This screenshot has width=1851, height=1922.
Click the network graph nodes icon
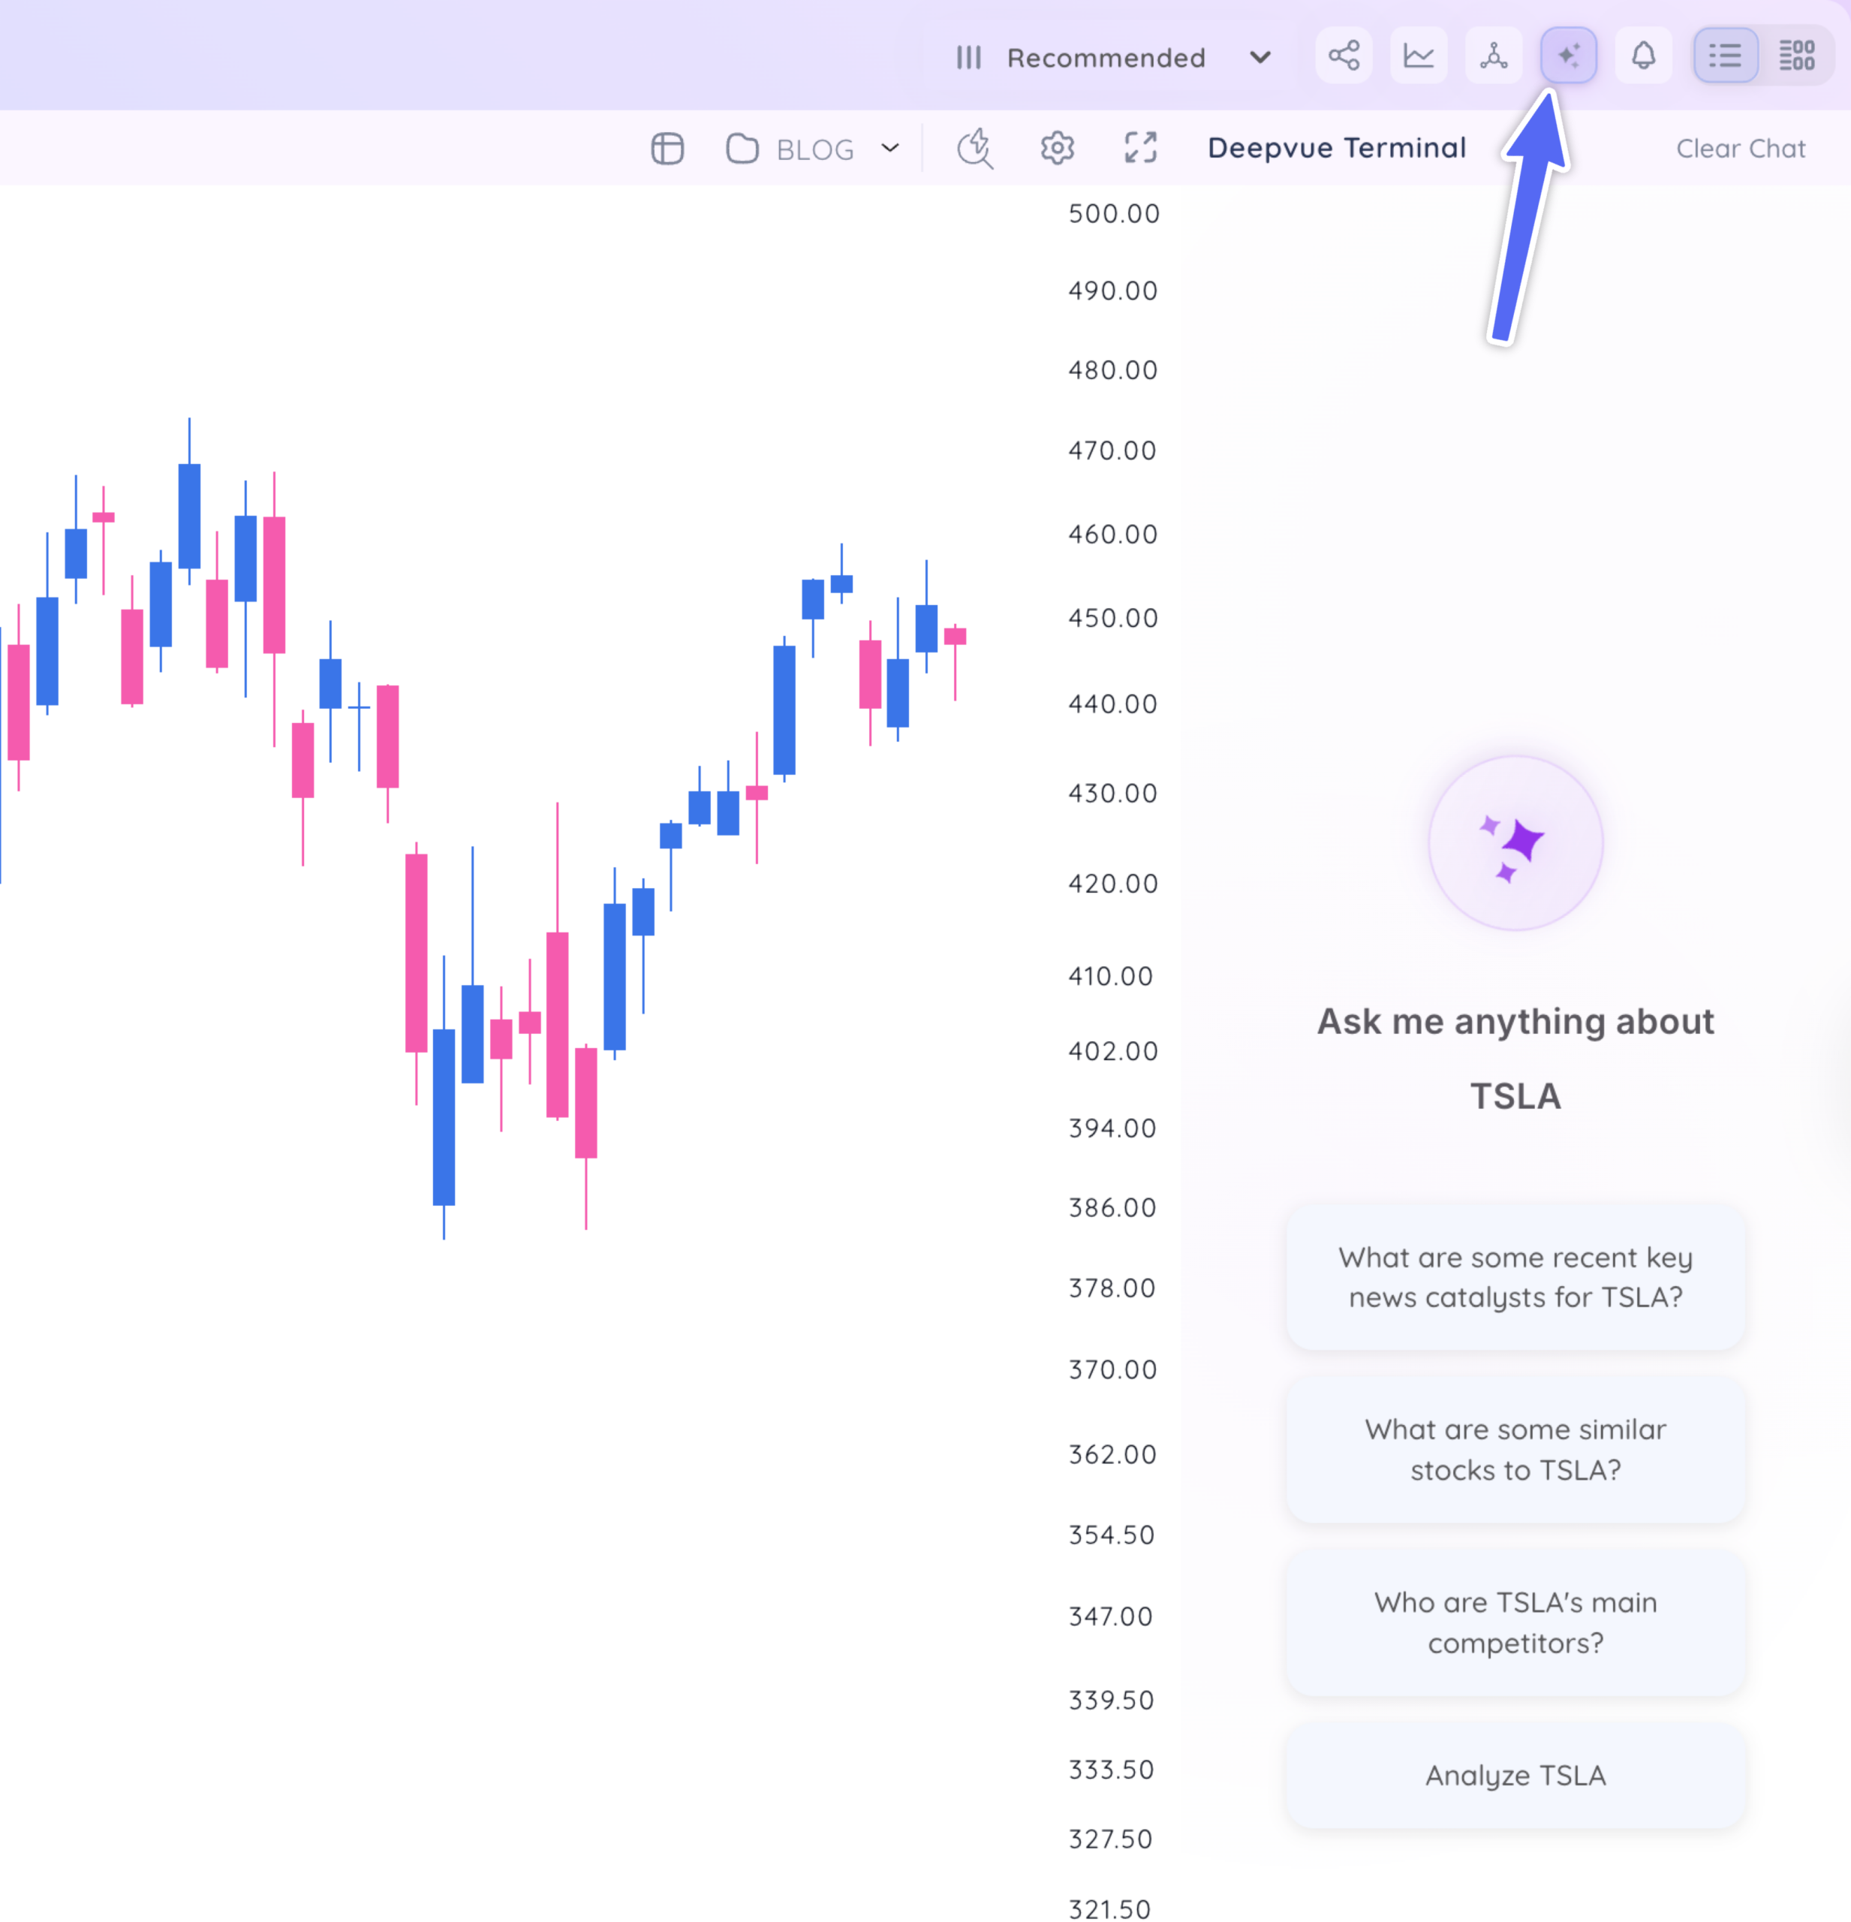coord(1493,55)
